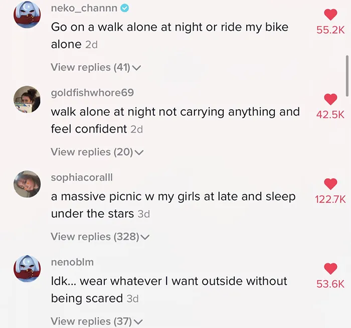Click neko_channn's verified badge icon
The width and height of the screenshot is (351, 328).
point(125,9)
